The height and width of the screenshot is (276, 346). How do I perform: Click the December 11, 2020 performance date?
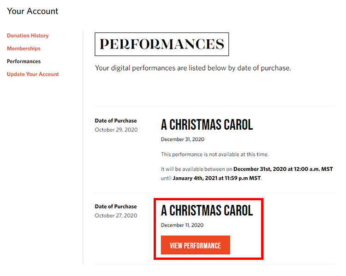point(182,225)
